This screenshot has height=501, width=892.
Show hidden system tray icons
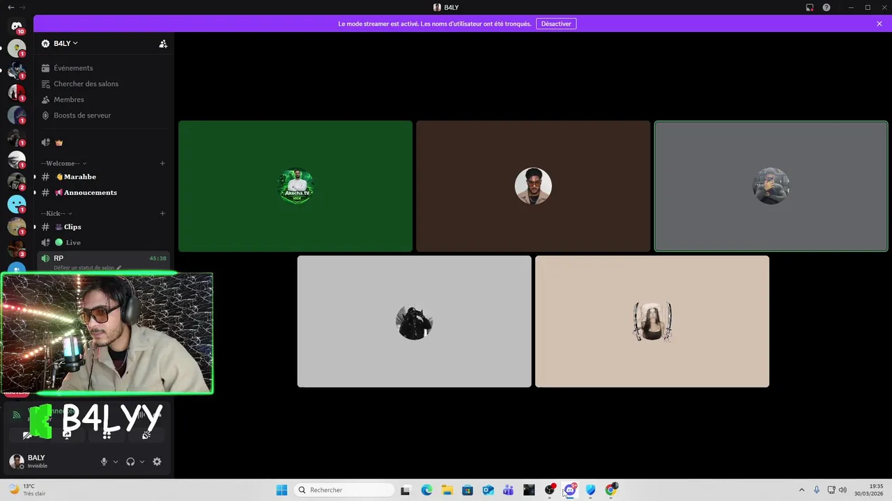[801, 490]
